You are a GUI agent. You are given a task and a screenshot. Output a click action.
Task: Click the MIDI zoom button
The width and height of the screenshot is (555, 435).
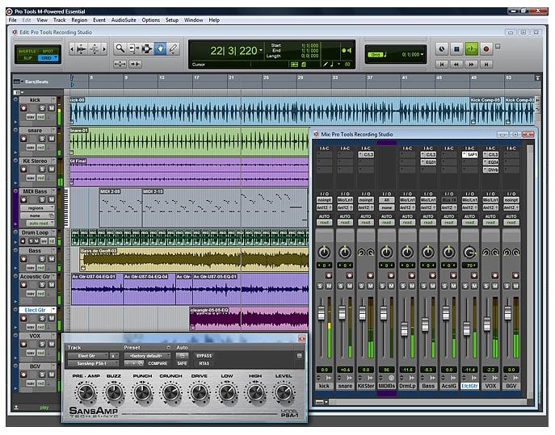coord(95,48)
